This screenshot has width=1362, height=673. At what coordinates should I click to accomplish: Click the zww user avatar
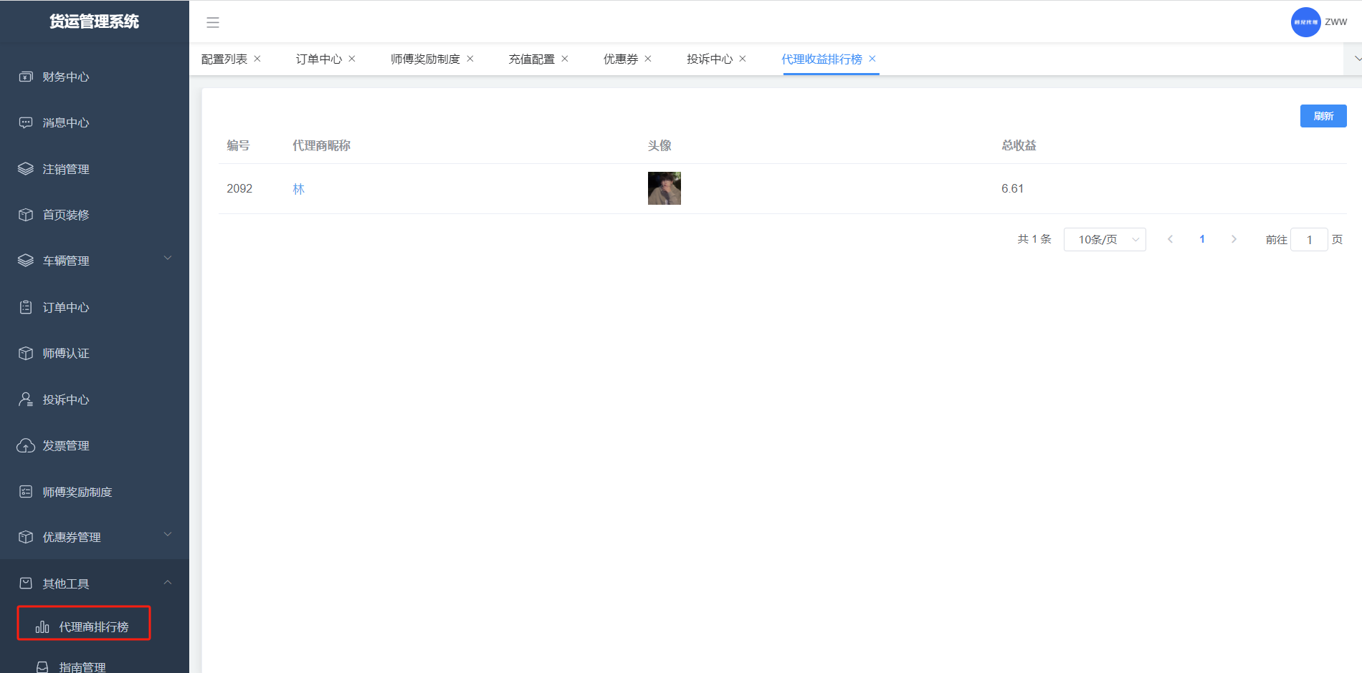[x=1305, y=22]
